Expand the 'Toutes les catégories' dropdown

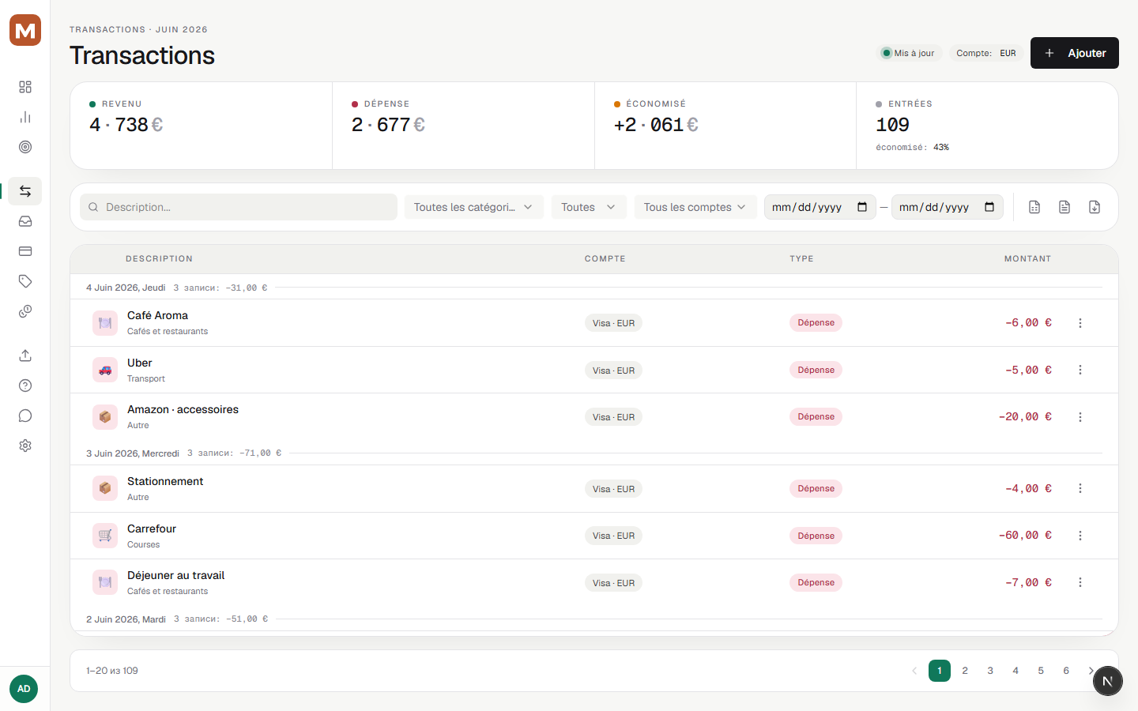(x=474, y=207)
